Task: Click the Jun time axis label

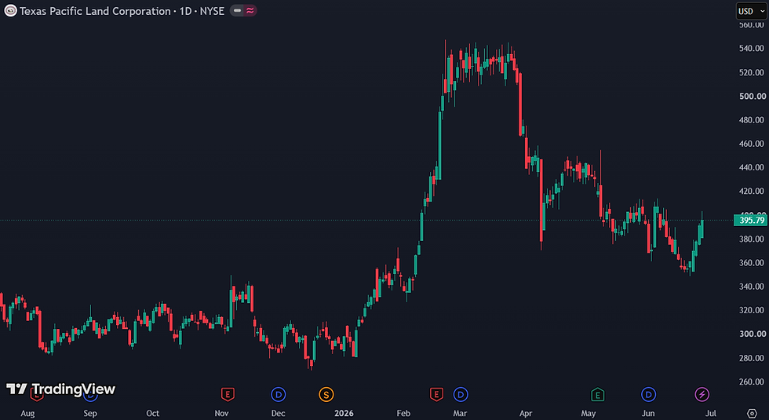Action: coord(648,414)
